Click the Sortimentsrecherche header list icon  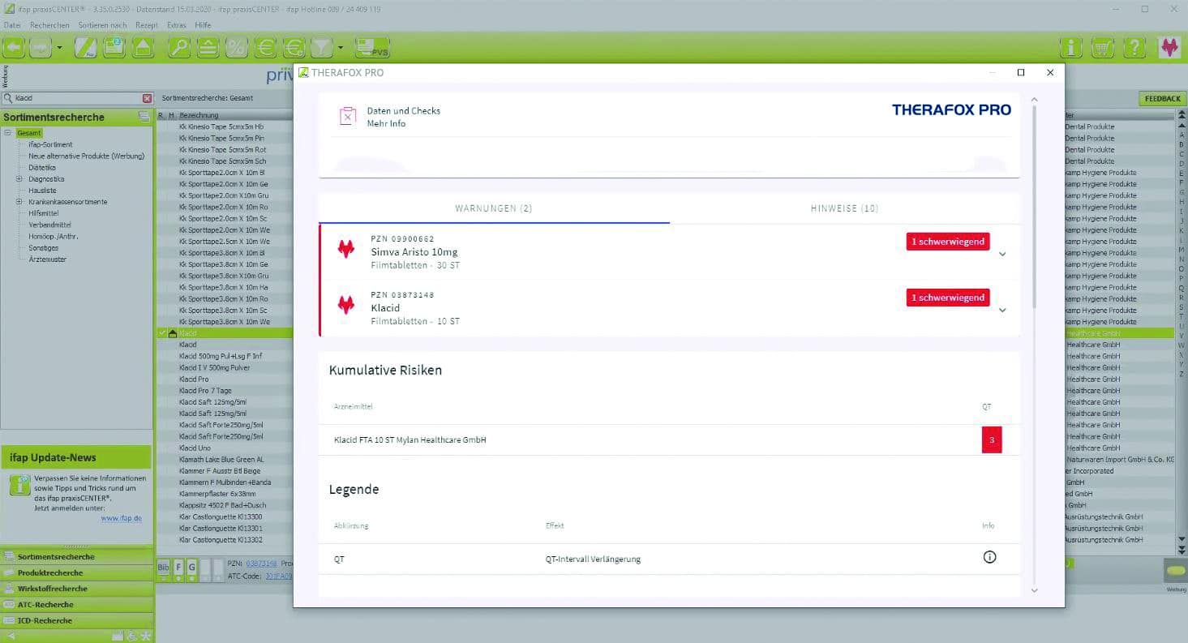(144, 117)
